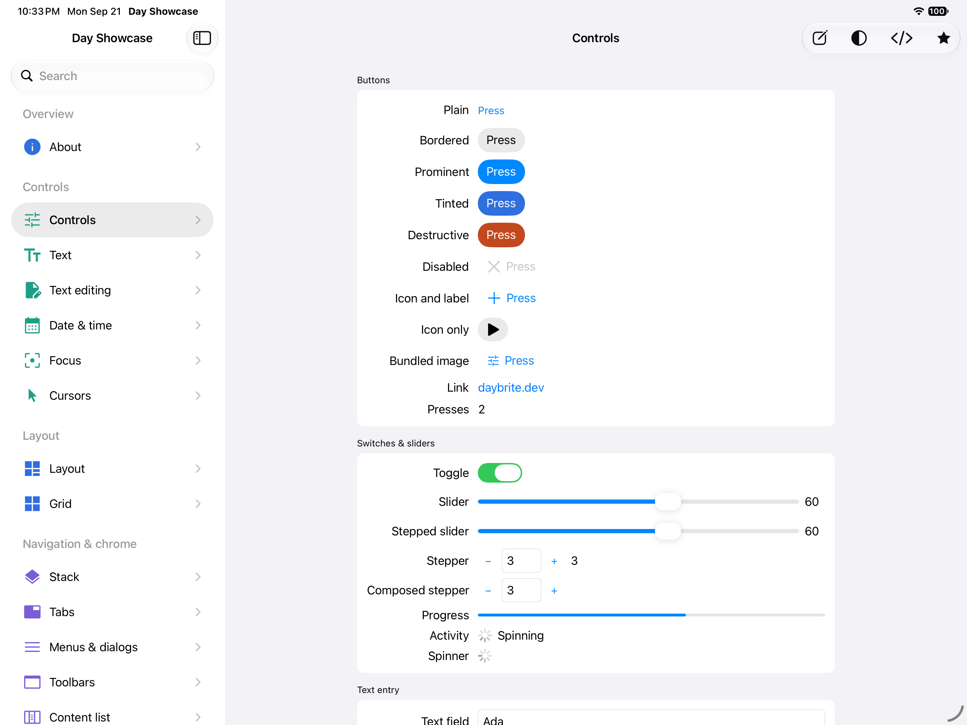Click the Activity spinner indicator
The image size is (967, 725).
[x=485, y=635]
